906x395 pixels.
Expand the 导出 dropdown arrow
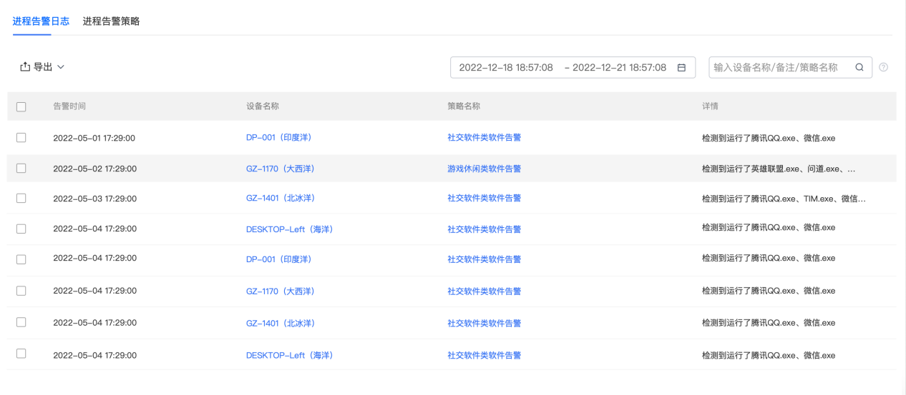click(x=61, y=67)
